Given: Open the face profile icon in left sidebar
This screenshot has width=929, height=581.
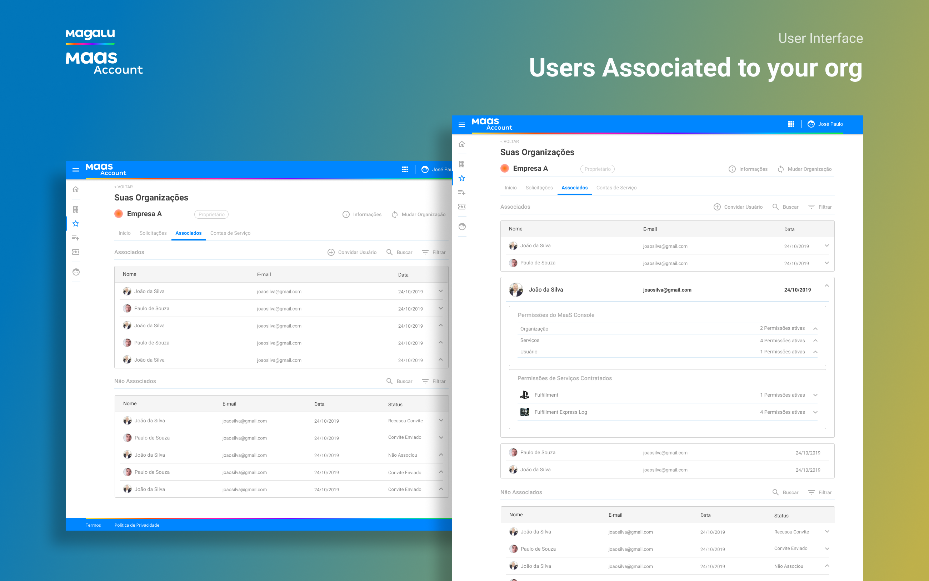Looking at the screenshot, I should [x=76, y=272].
